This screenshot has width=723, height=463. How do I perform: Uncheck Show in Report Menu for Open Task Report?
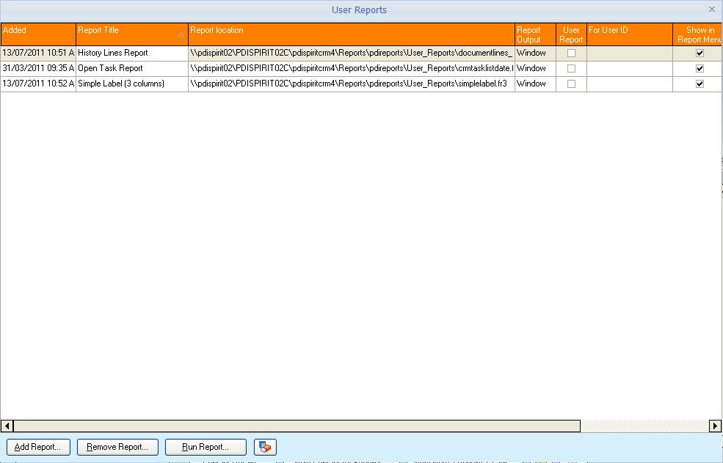tap(698, 68)
